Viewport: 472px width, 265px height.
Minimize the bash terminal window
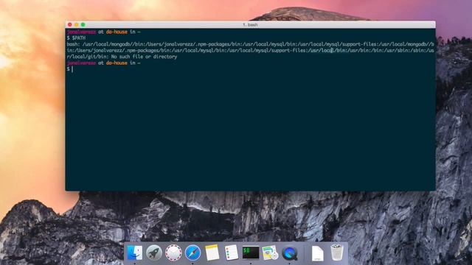[x=77, y=24]
